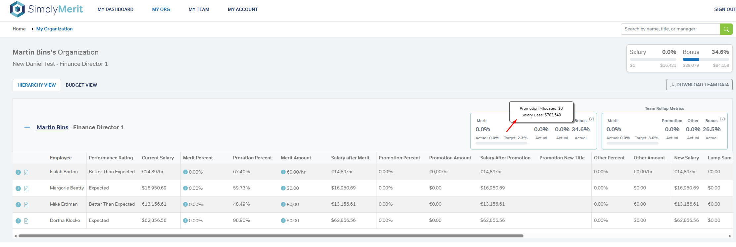
Task: Click Mike Erdman's row info icon
Action: pos(18,205)
